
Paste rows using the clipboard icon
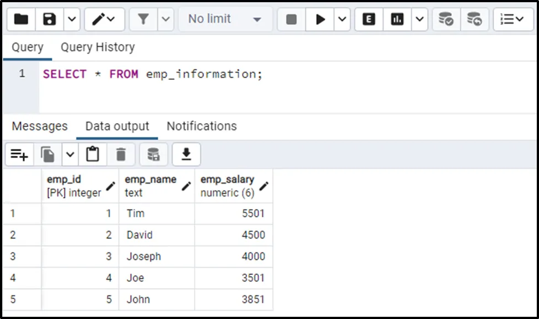93,155
